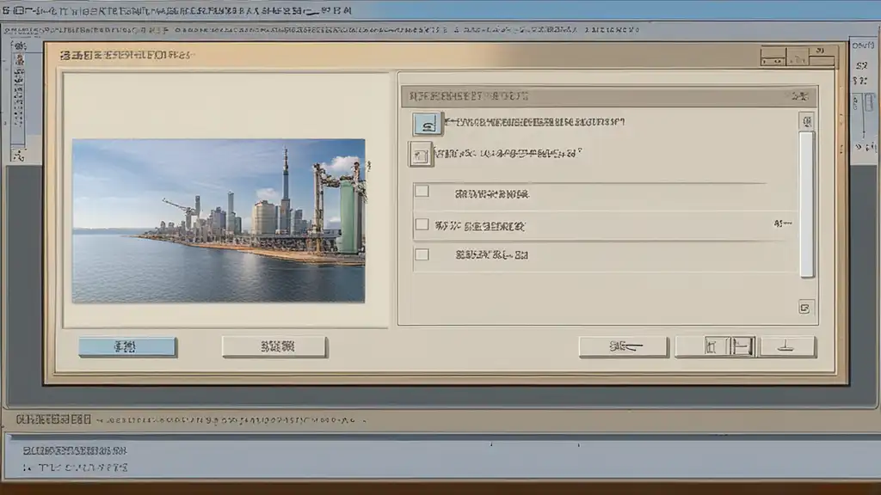Click the top icon in the background window's left sidebar
The image size is (881, 495).
(19, 46)
